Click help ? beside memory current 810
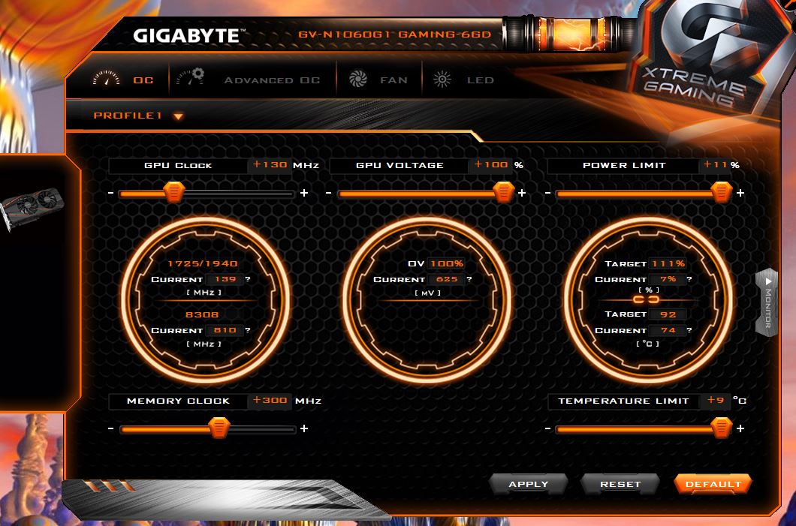Screen dimensions: 796x526 coord(248,330)
